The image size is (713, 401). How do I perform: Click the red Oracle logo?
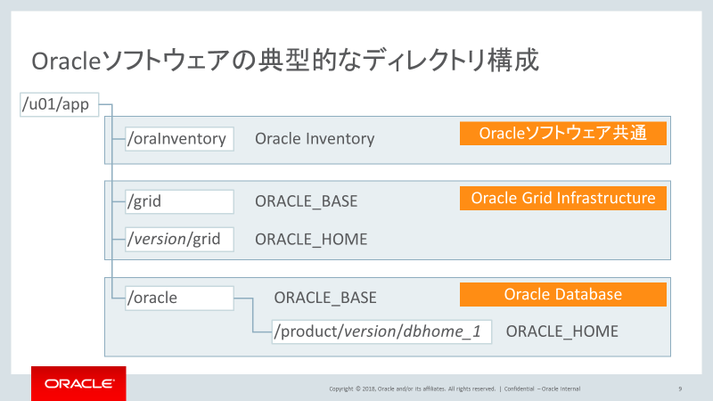click(x=78, y=383)
